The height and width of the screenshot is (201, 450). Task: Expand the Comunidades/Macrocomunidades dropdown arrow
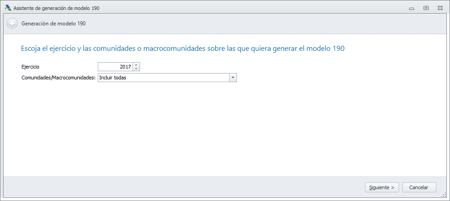pyautogui.click(x=233, y=78)
